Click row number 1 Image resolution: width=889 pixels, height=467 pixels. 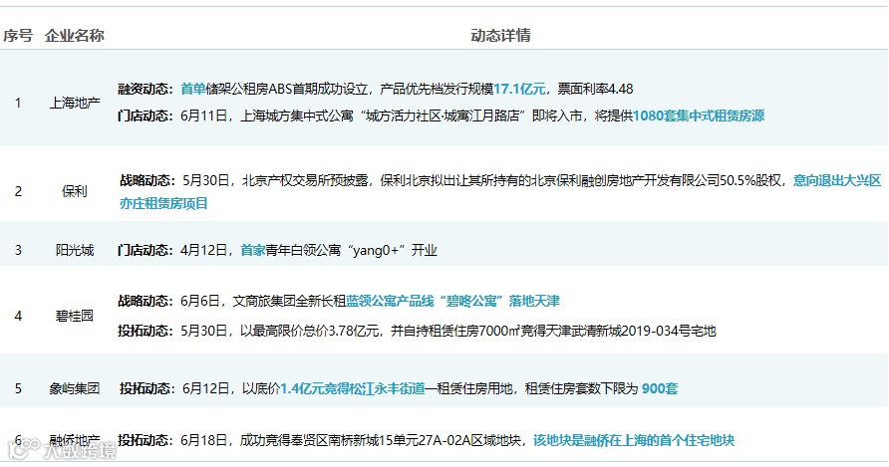pos(18,103)
